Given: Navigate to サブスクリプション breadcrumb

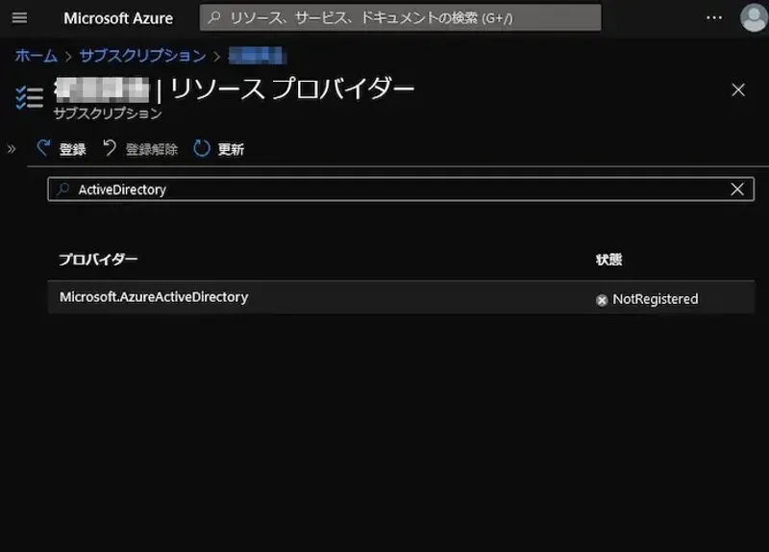Looking at the screenshot, I should tap(142, 56).
